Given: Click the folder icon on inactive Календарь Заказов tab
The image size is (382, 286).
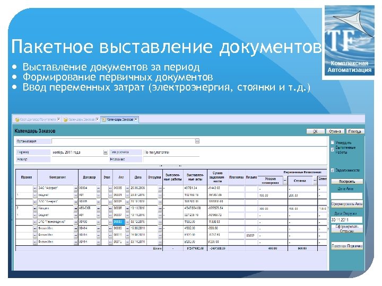Looking at the screenshot, I should tap(66, 119).
